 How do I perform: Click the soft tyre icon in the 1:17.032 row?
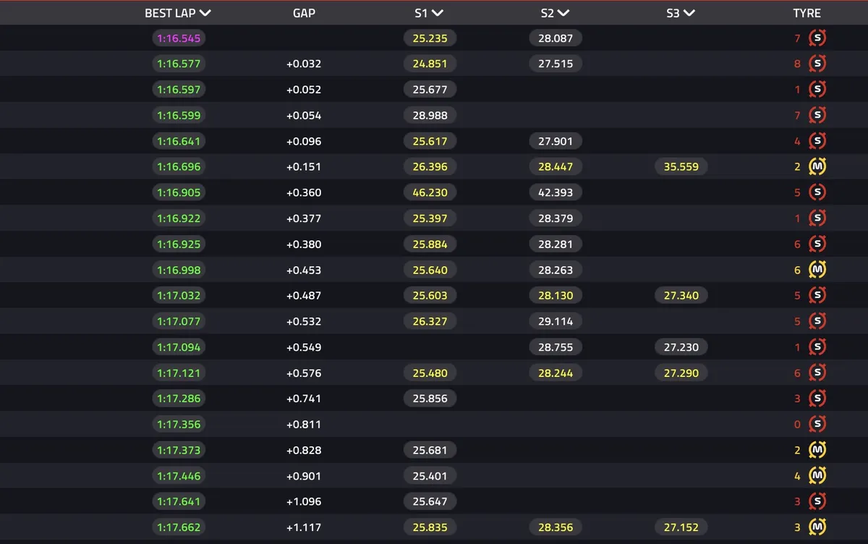tap(817, 295)
